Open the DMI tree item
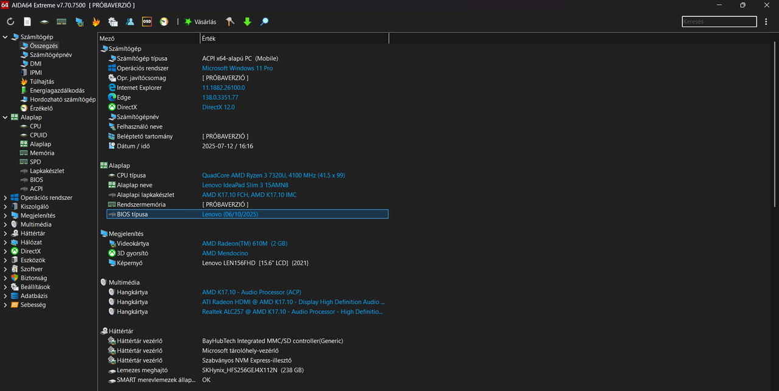Screen dimensions: 779x391 click(35, 64)
